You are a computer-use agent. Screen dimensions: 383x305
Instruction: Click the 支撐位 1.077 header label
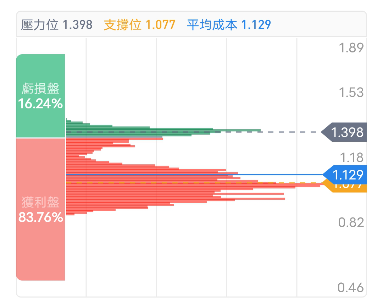(x=140, y=25)
